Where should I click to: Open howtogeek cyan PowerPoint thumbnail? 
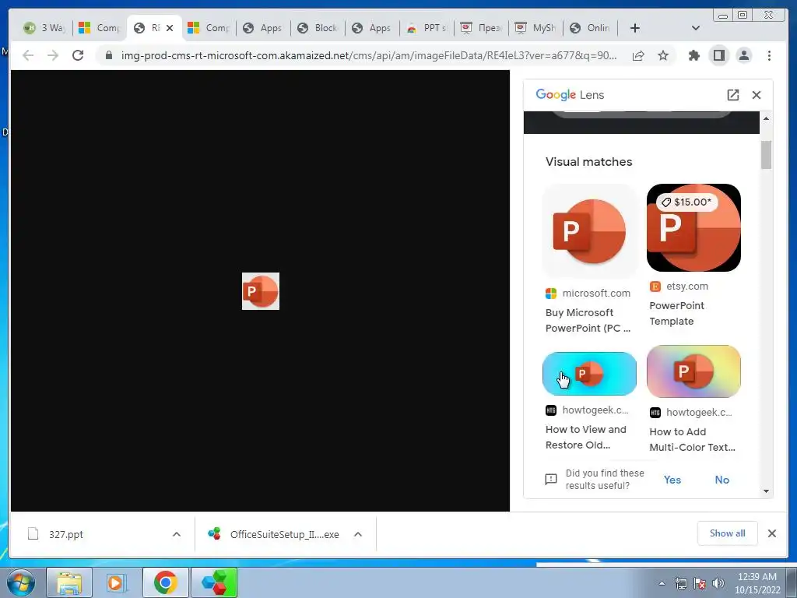coord(590,374)
